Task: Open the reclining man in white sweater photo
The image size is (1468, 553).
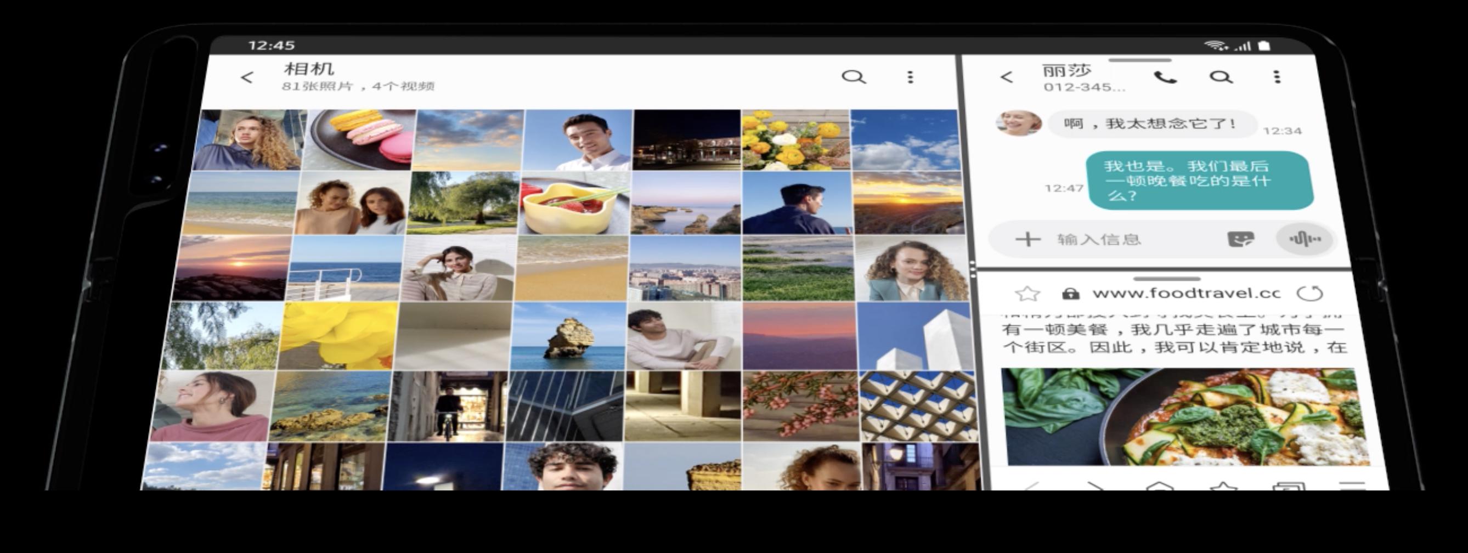Action: (684, 336)
